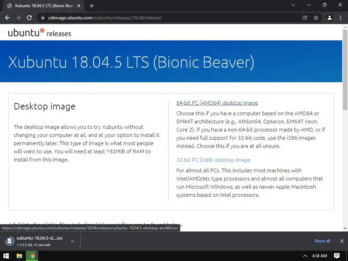Click the Chrome taskbar icon

(x=32, y=256)
